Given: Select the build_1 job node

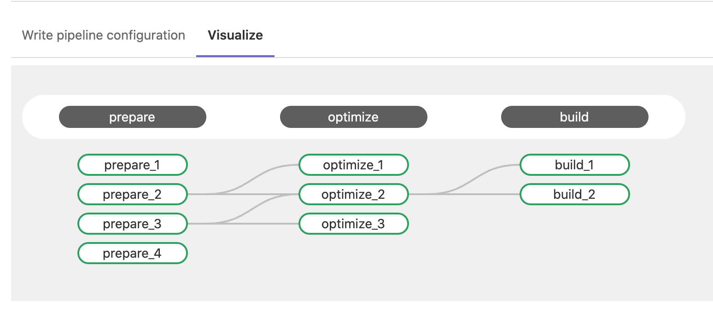Looking at the screenshot, I should 574,165.
